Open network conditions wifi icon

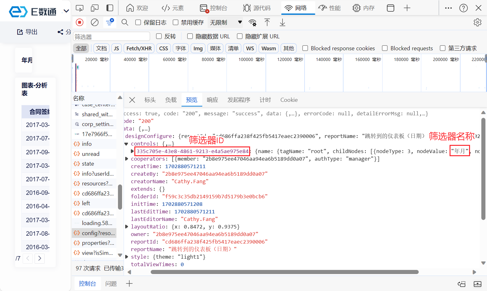point(252,22)
